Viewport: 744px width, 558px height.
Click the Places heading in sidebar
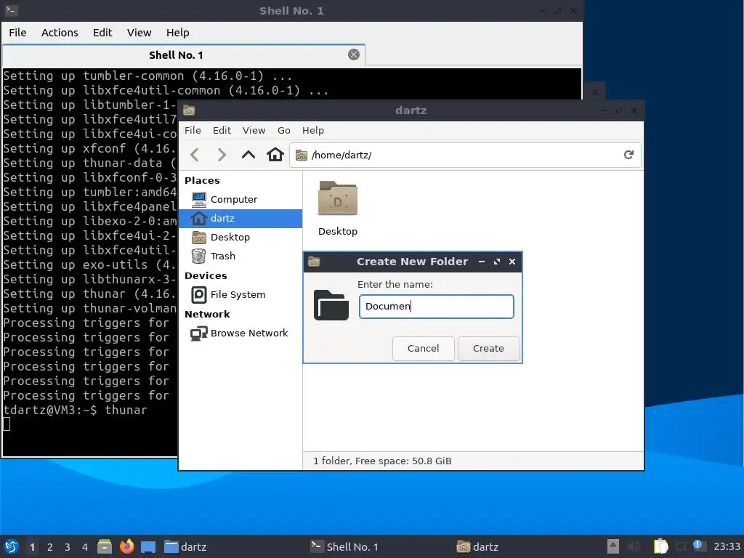(x=202, y=180)
